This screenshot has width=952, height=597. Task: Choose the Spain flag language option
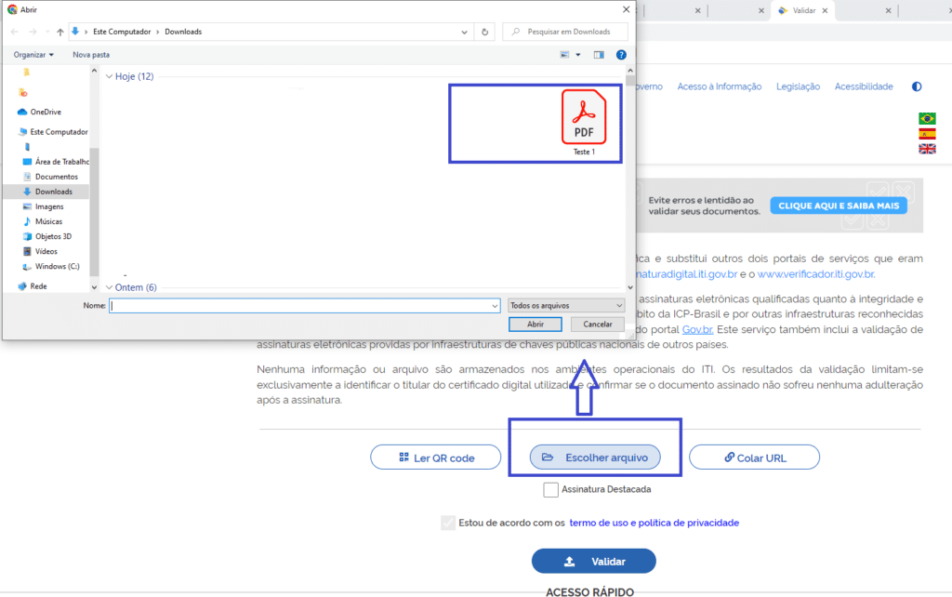[x=927, y=134]
